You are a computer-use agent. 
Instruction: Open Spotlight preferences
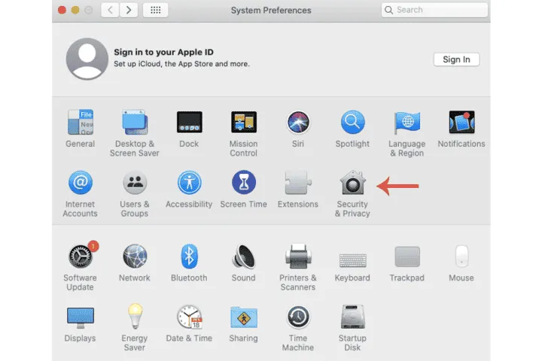(x=352, y=123)
